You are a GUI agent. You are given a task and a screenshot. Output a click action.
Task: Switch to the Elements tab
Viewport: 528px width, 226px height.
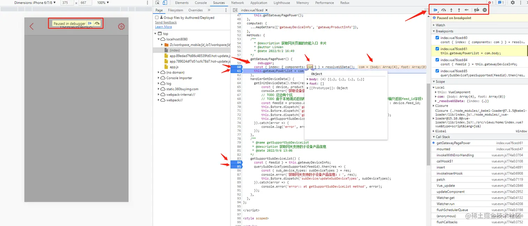[182, 2]
